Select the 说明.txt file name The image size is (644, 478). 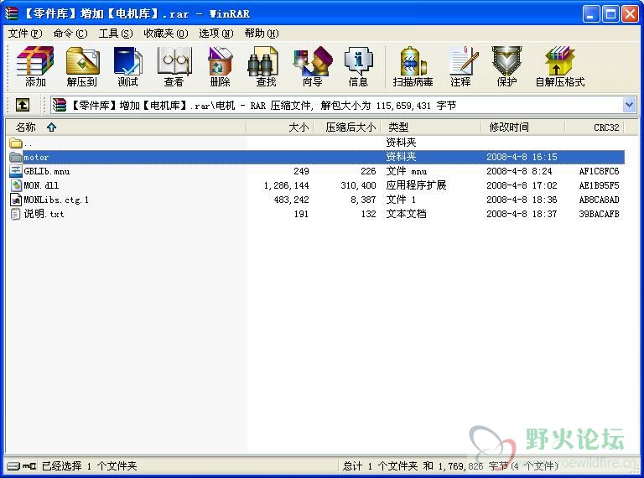click(44, 214)
